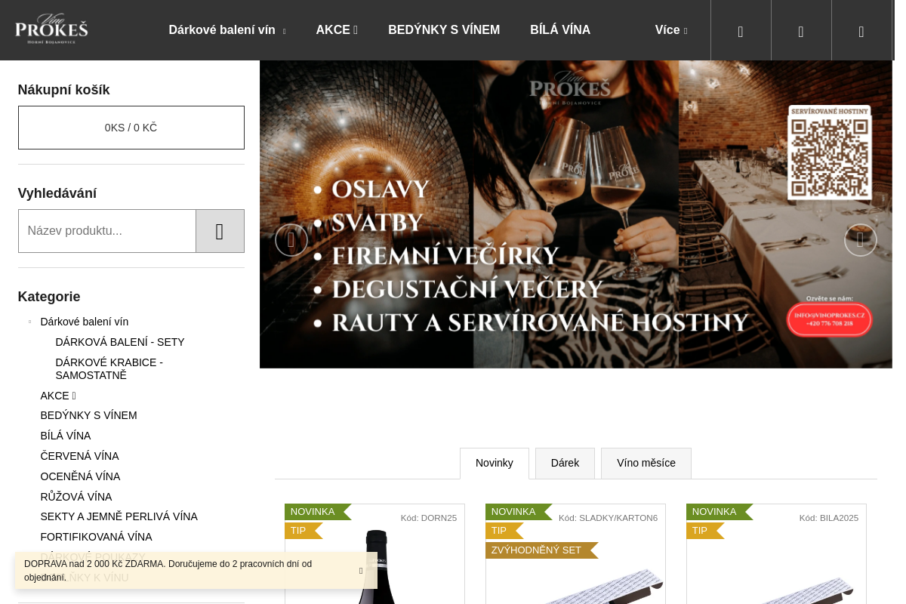Open BÍLÁ VÍNA sidebar category

tap(66, 436)
